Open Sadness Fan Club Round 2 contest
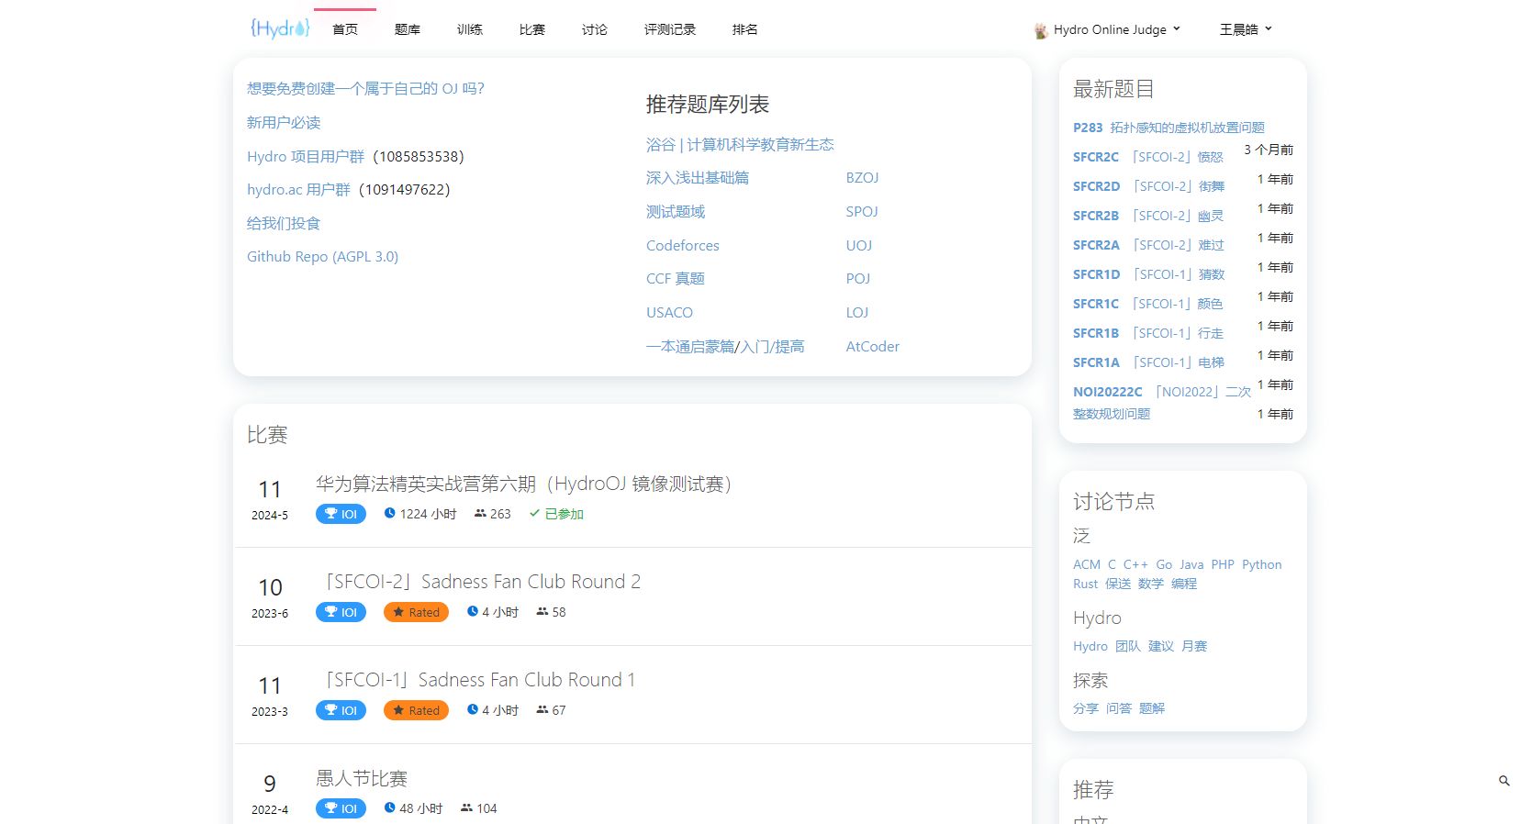1532x824 pixels. [478, 582]
